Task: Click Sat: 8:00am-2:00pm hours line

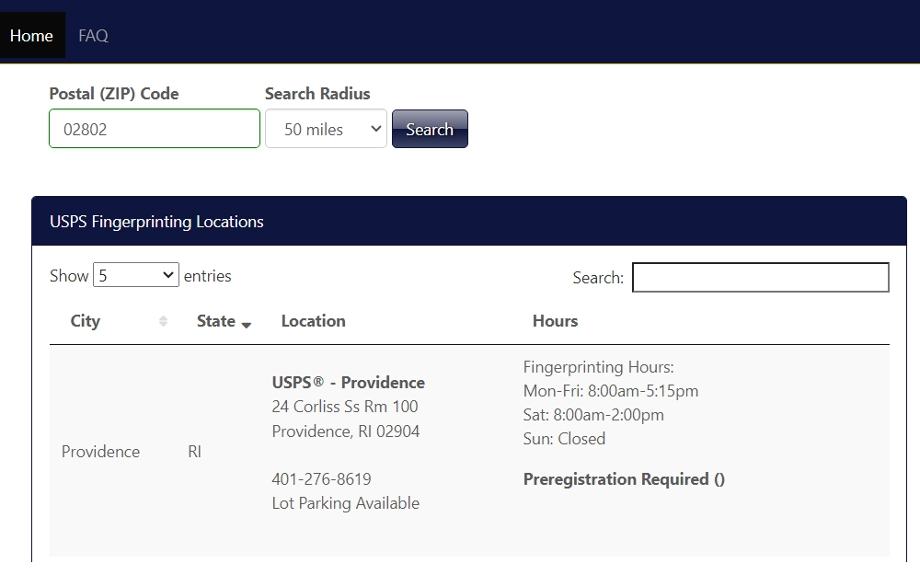Action: [x=593, y=415]
